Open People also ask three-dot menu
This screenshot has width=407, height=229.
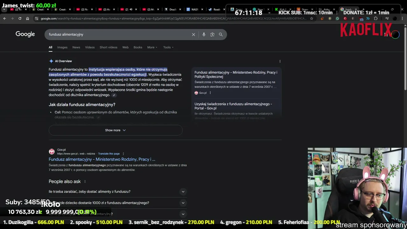click(x=85, y=182)
